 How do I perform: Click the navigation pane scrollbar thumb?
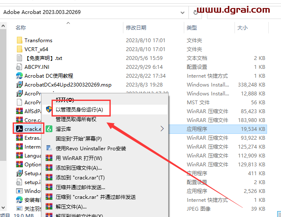click(3, 95)
